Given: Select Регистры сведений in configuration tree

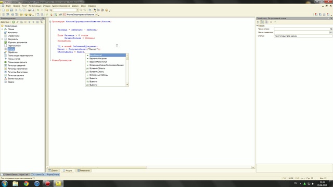Looking at the screenshot, I should tap(16, 65).
